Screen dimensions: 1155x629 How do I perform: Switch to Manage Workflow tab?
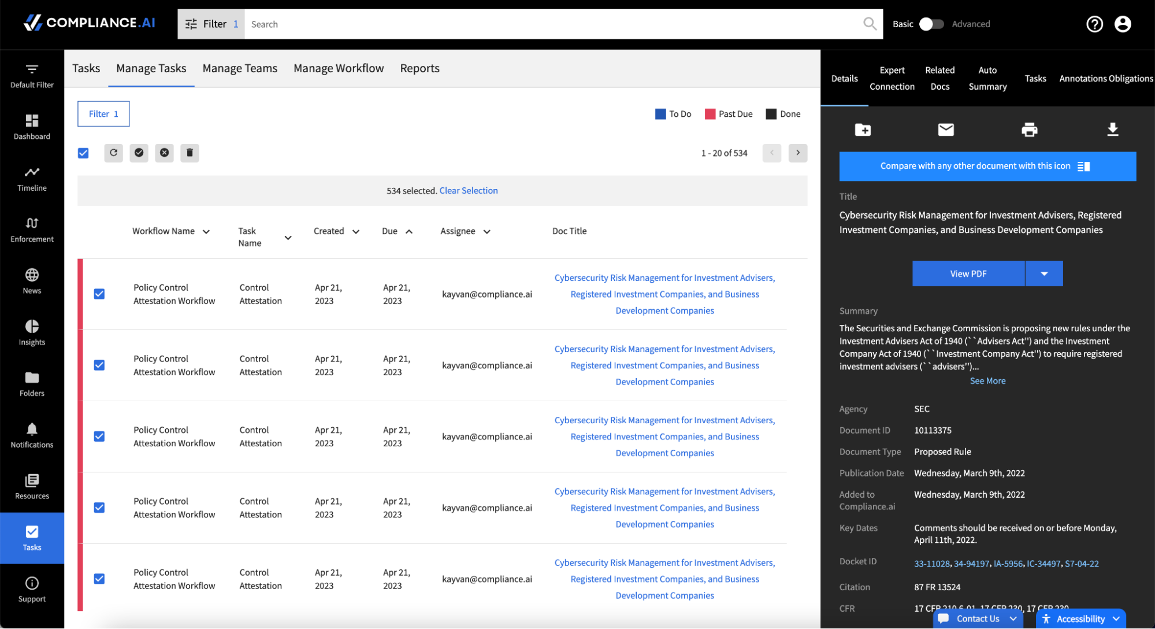coord(339,68)
